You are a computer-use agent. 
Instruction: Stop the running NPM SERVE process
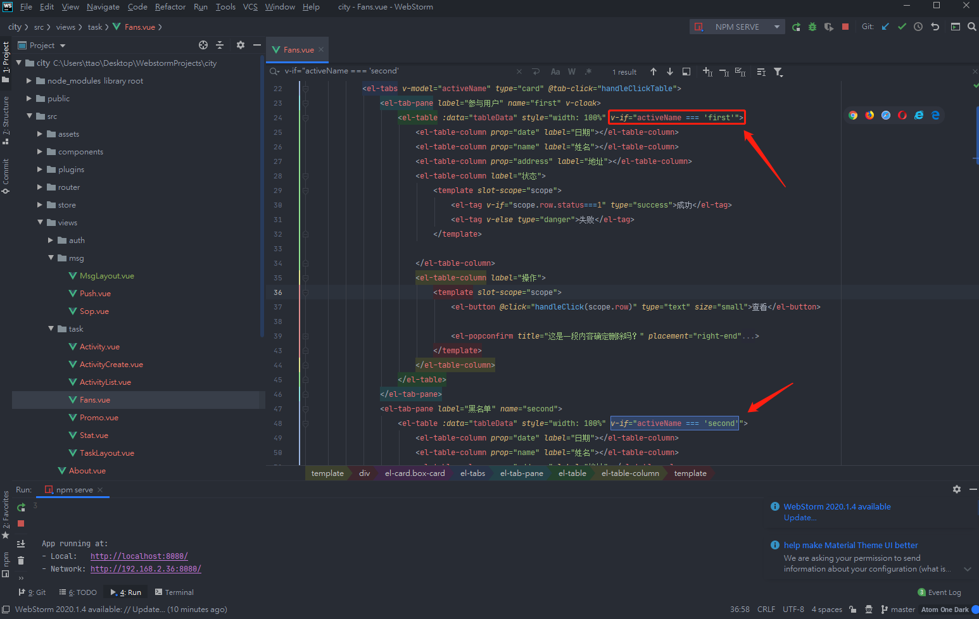click(x=845, y=27)
